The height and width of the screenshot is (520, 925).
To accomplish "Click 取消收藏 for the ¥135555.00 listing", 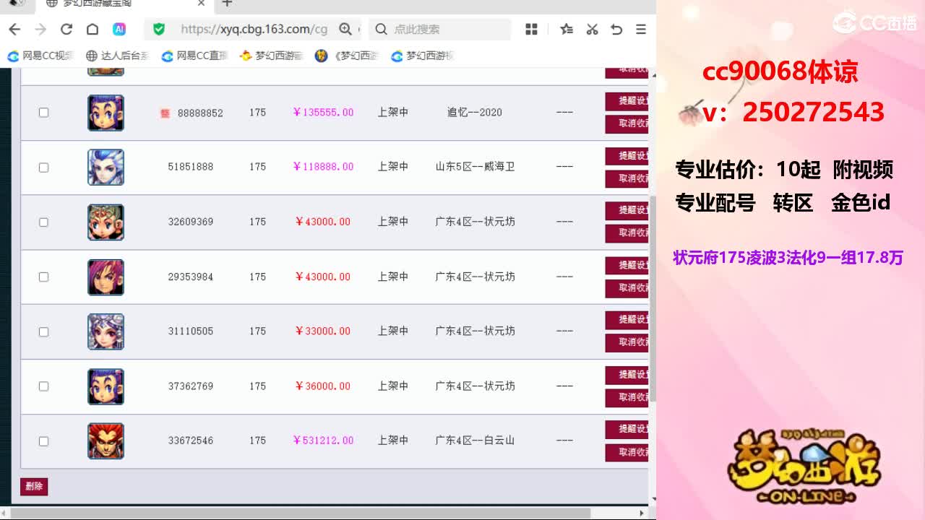I will [627, 123].
